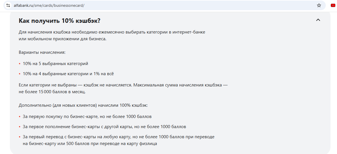Collapse the 10% cashback section chevron

tap(318, 20)
